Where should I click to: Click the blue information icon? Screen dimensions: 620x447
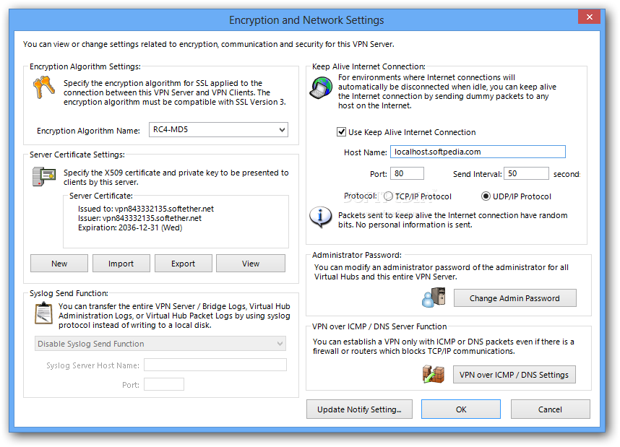(320, 215)
